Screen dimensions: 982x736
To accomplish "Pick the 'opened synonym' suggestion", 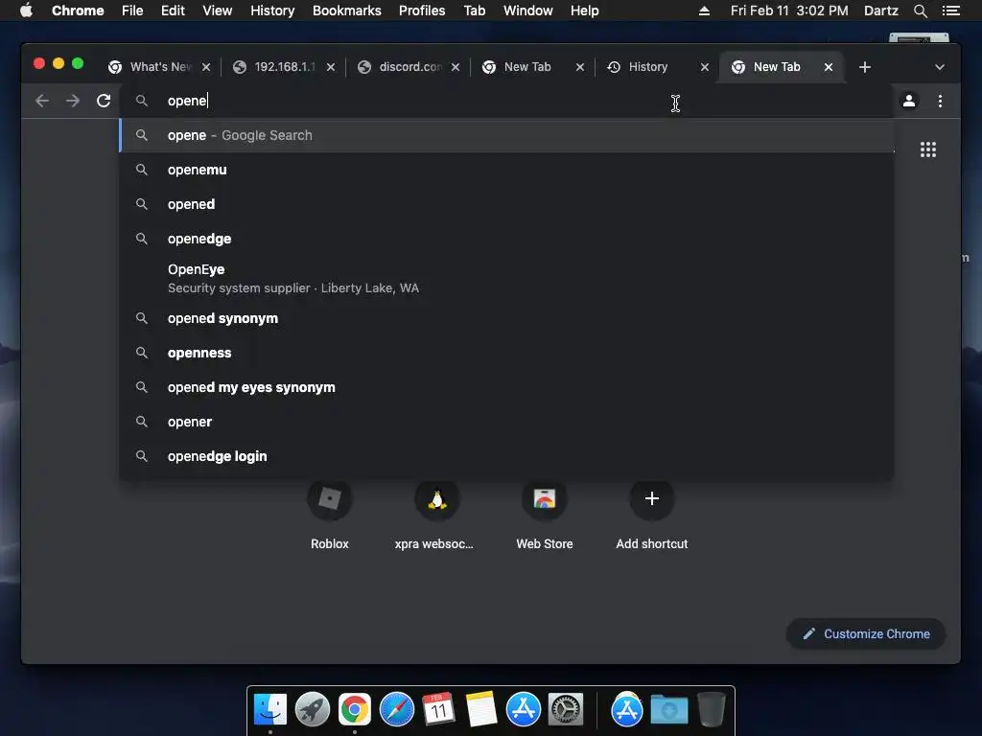I will pos(506,318).
